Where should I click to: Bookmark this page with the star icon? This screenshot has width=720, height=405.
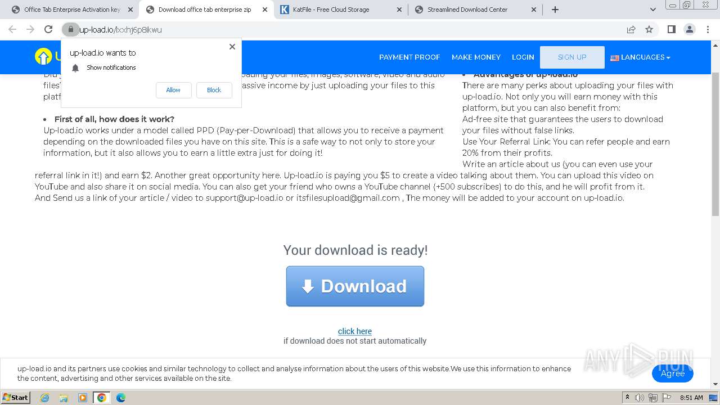649,29
